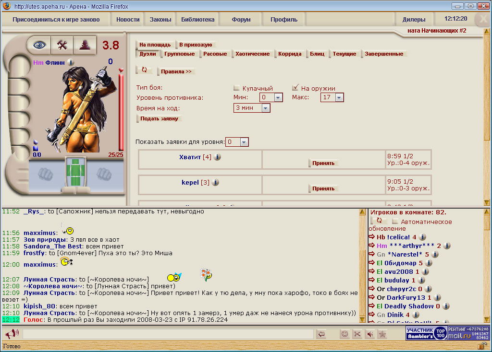This screenshot has width=492, height=352.
Task: Click Присоединиться к игре заново
Action: coord(56,19)
